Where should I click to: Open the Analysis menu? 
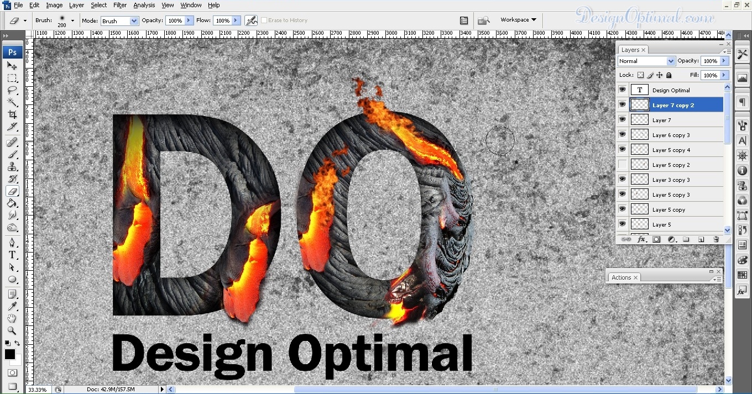click(144, 5)
